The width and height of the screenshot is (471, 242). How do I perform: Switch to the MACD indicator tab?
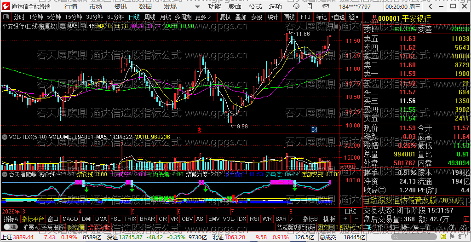pos(70,219)
